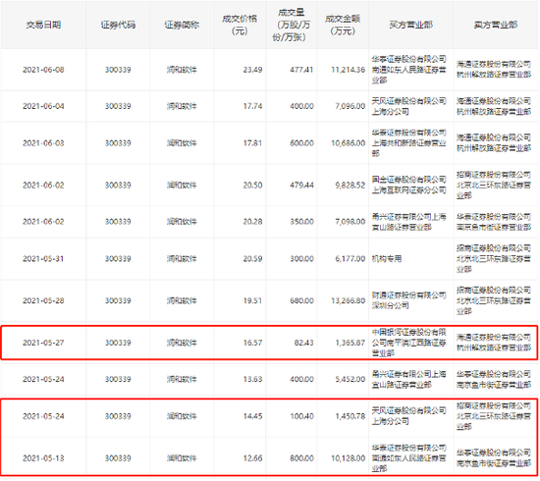Click buyer 财通证券股份有限公司深圳分公司
Screen dimensions: 540x481
pos(408,300)
